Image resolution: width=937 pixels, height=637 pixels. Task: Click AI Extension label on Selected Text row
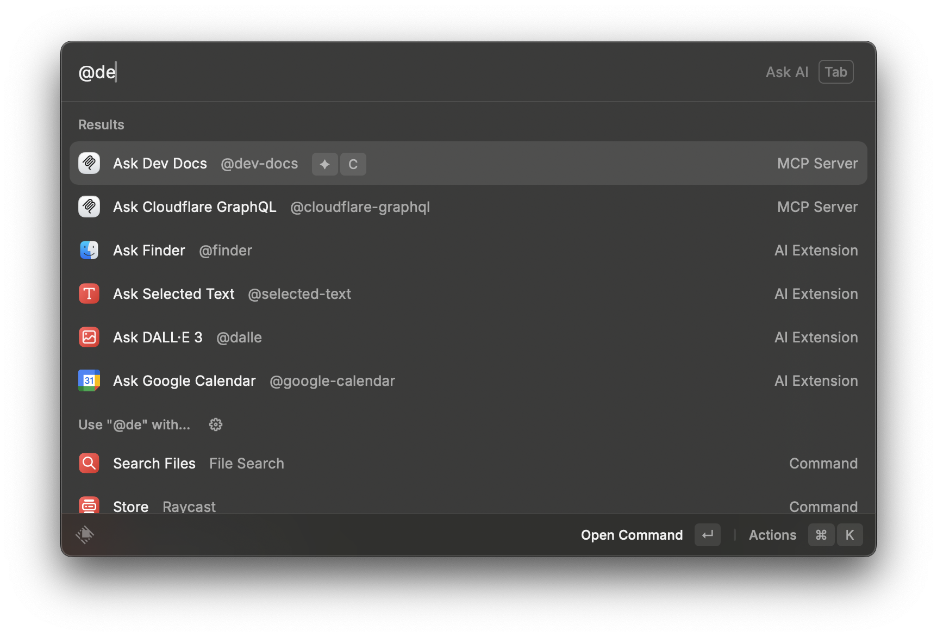[x=816, y=294]
